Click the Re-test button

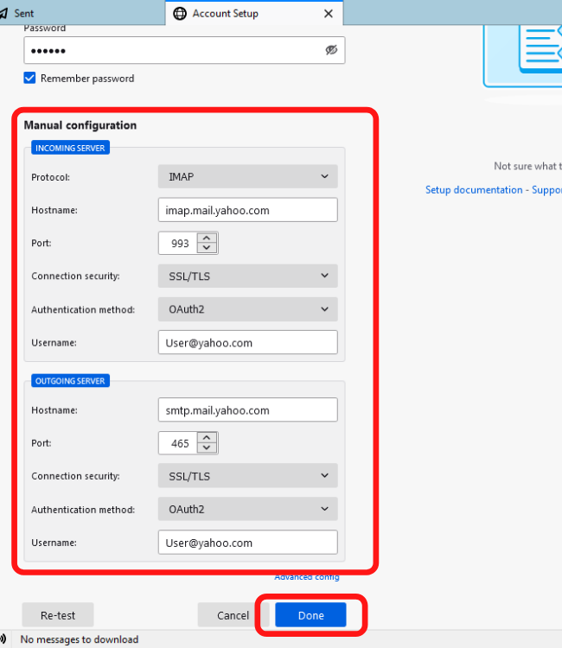coord(58,615)
